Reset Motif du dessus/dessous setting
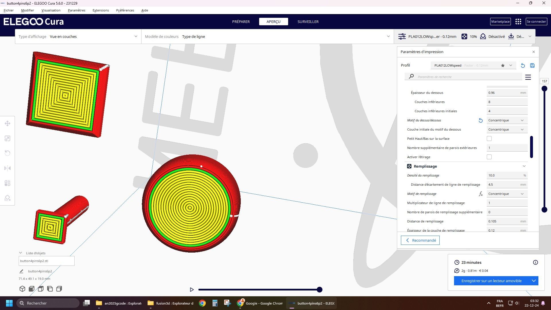The image size is (551, 310). [x=480, y=120]
